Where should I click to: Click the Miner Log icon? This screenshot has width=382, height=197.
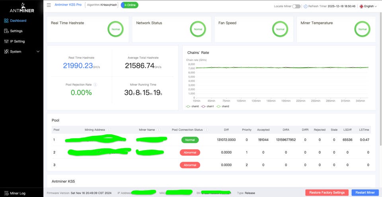[6, 193]
